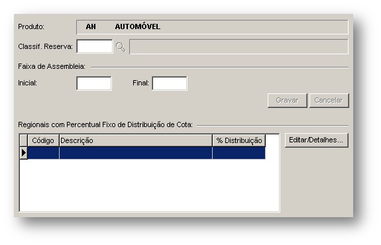
Task: Click the Cancelar button
Action: coord(329,100)
